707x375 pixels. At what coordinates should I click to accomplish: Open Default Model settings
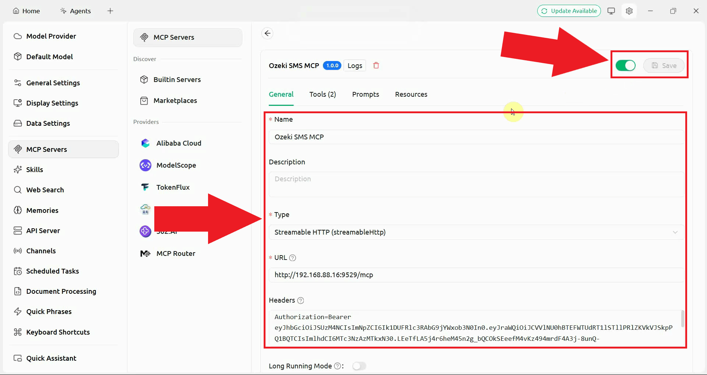[63, 57]
